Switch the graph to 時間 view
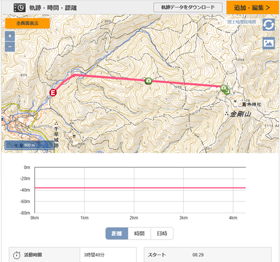 click(x=139, y=233)
